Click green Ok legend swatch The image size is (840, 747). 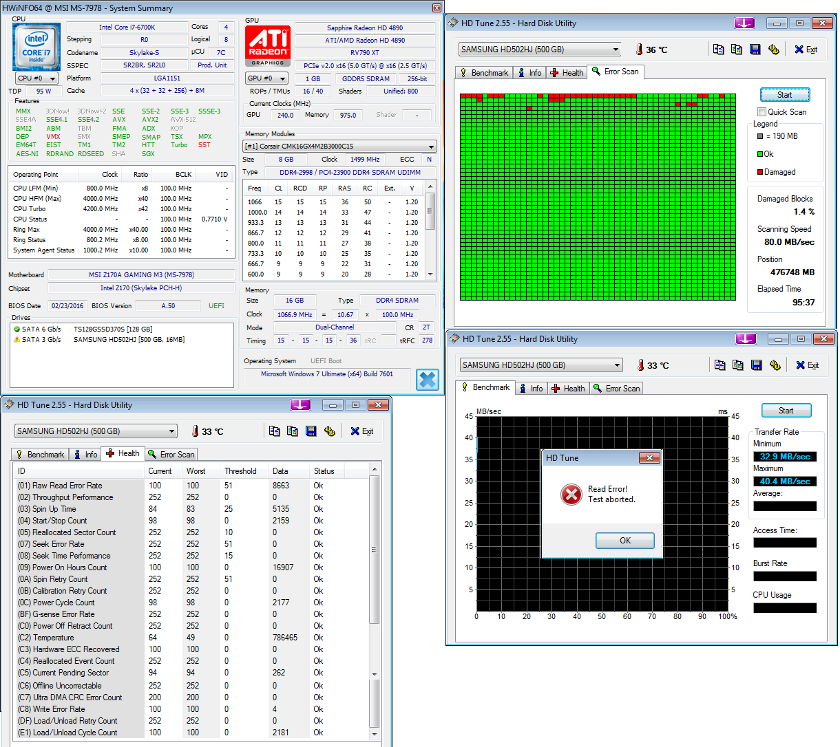point(760,154)
